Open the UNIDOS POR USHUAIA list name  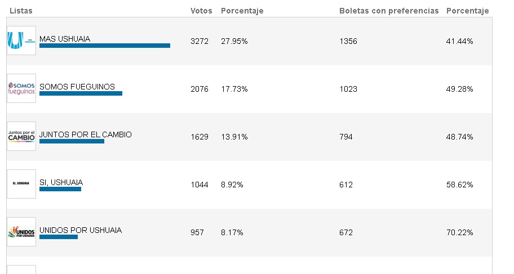tap(80, 230)
